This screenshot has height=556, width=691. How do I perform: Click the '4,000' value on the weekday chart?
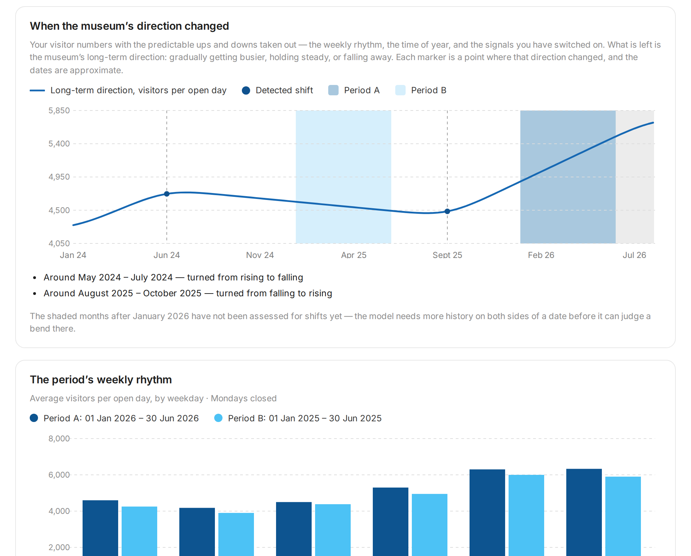tap(59, 511)
